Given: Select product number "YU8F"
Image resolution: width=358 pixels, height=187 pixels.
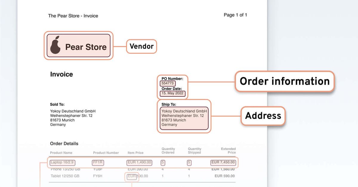Looking at the screenshot, I should (98, 169).
